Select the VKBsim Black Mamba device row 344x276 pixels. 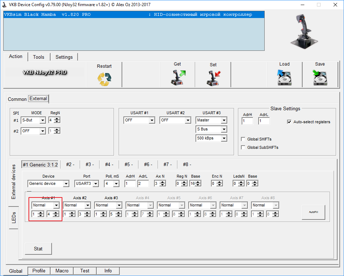pos(134,15)
